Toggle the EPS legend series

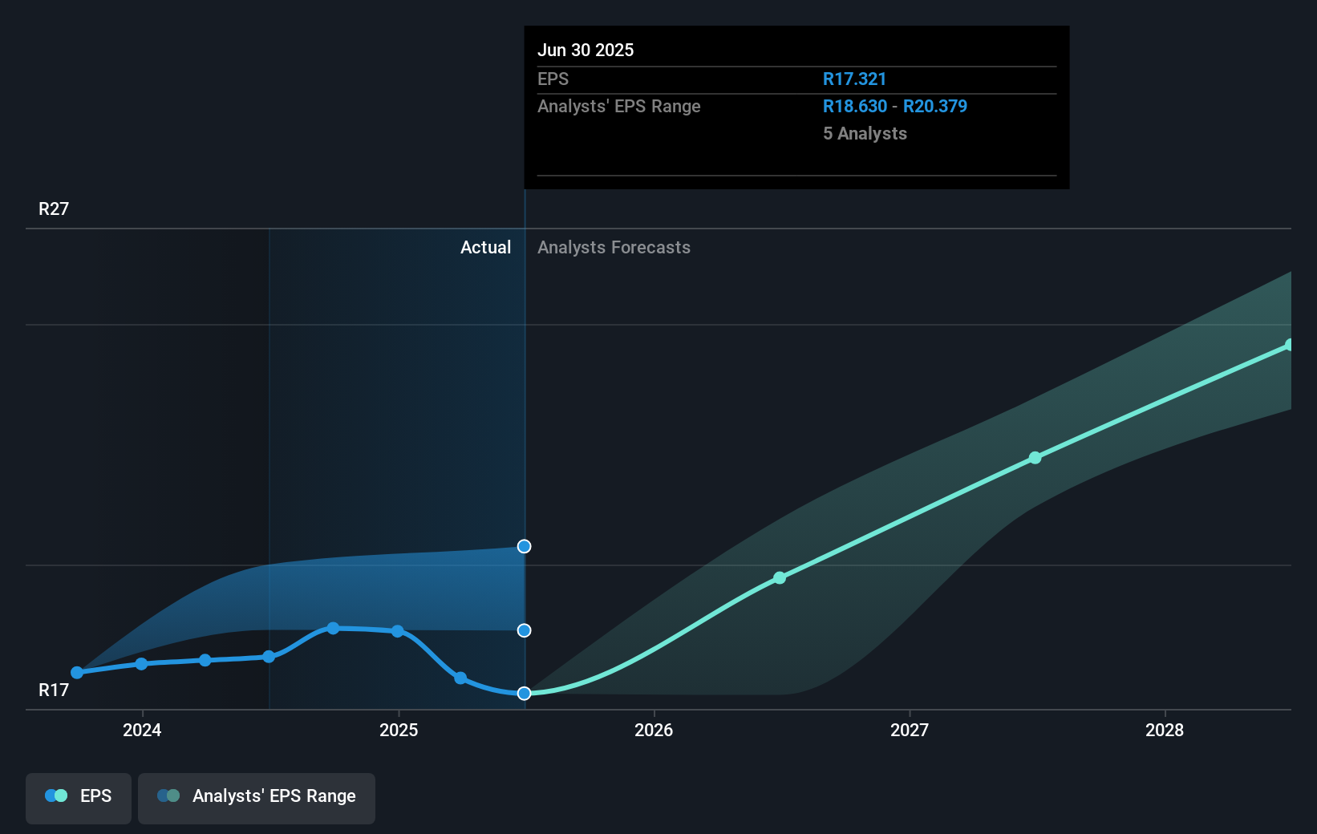[x=79, y=798]
